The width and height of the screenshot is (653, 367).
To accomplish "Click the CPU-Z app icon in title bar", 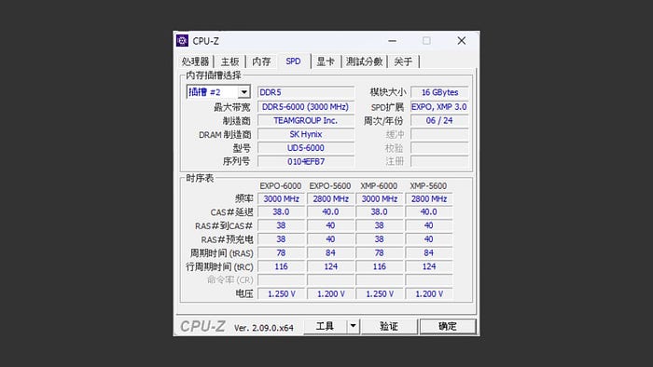I will (x=183, y=41).
